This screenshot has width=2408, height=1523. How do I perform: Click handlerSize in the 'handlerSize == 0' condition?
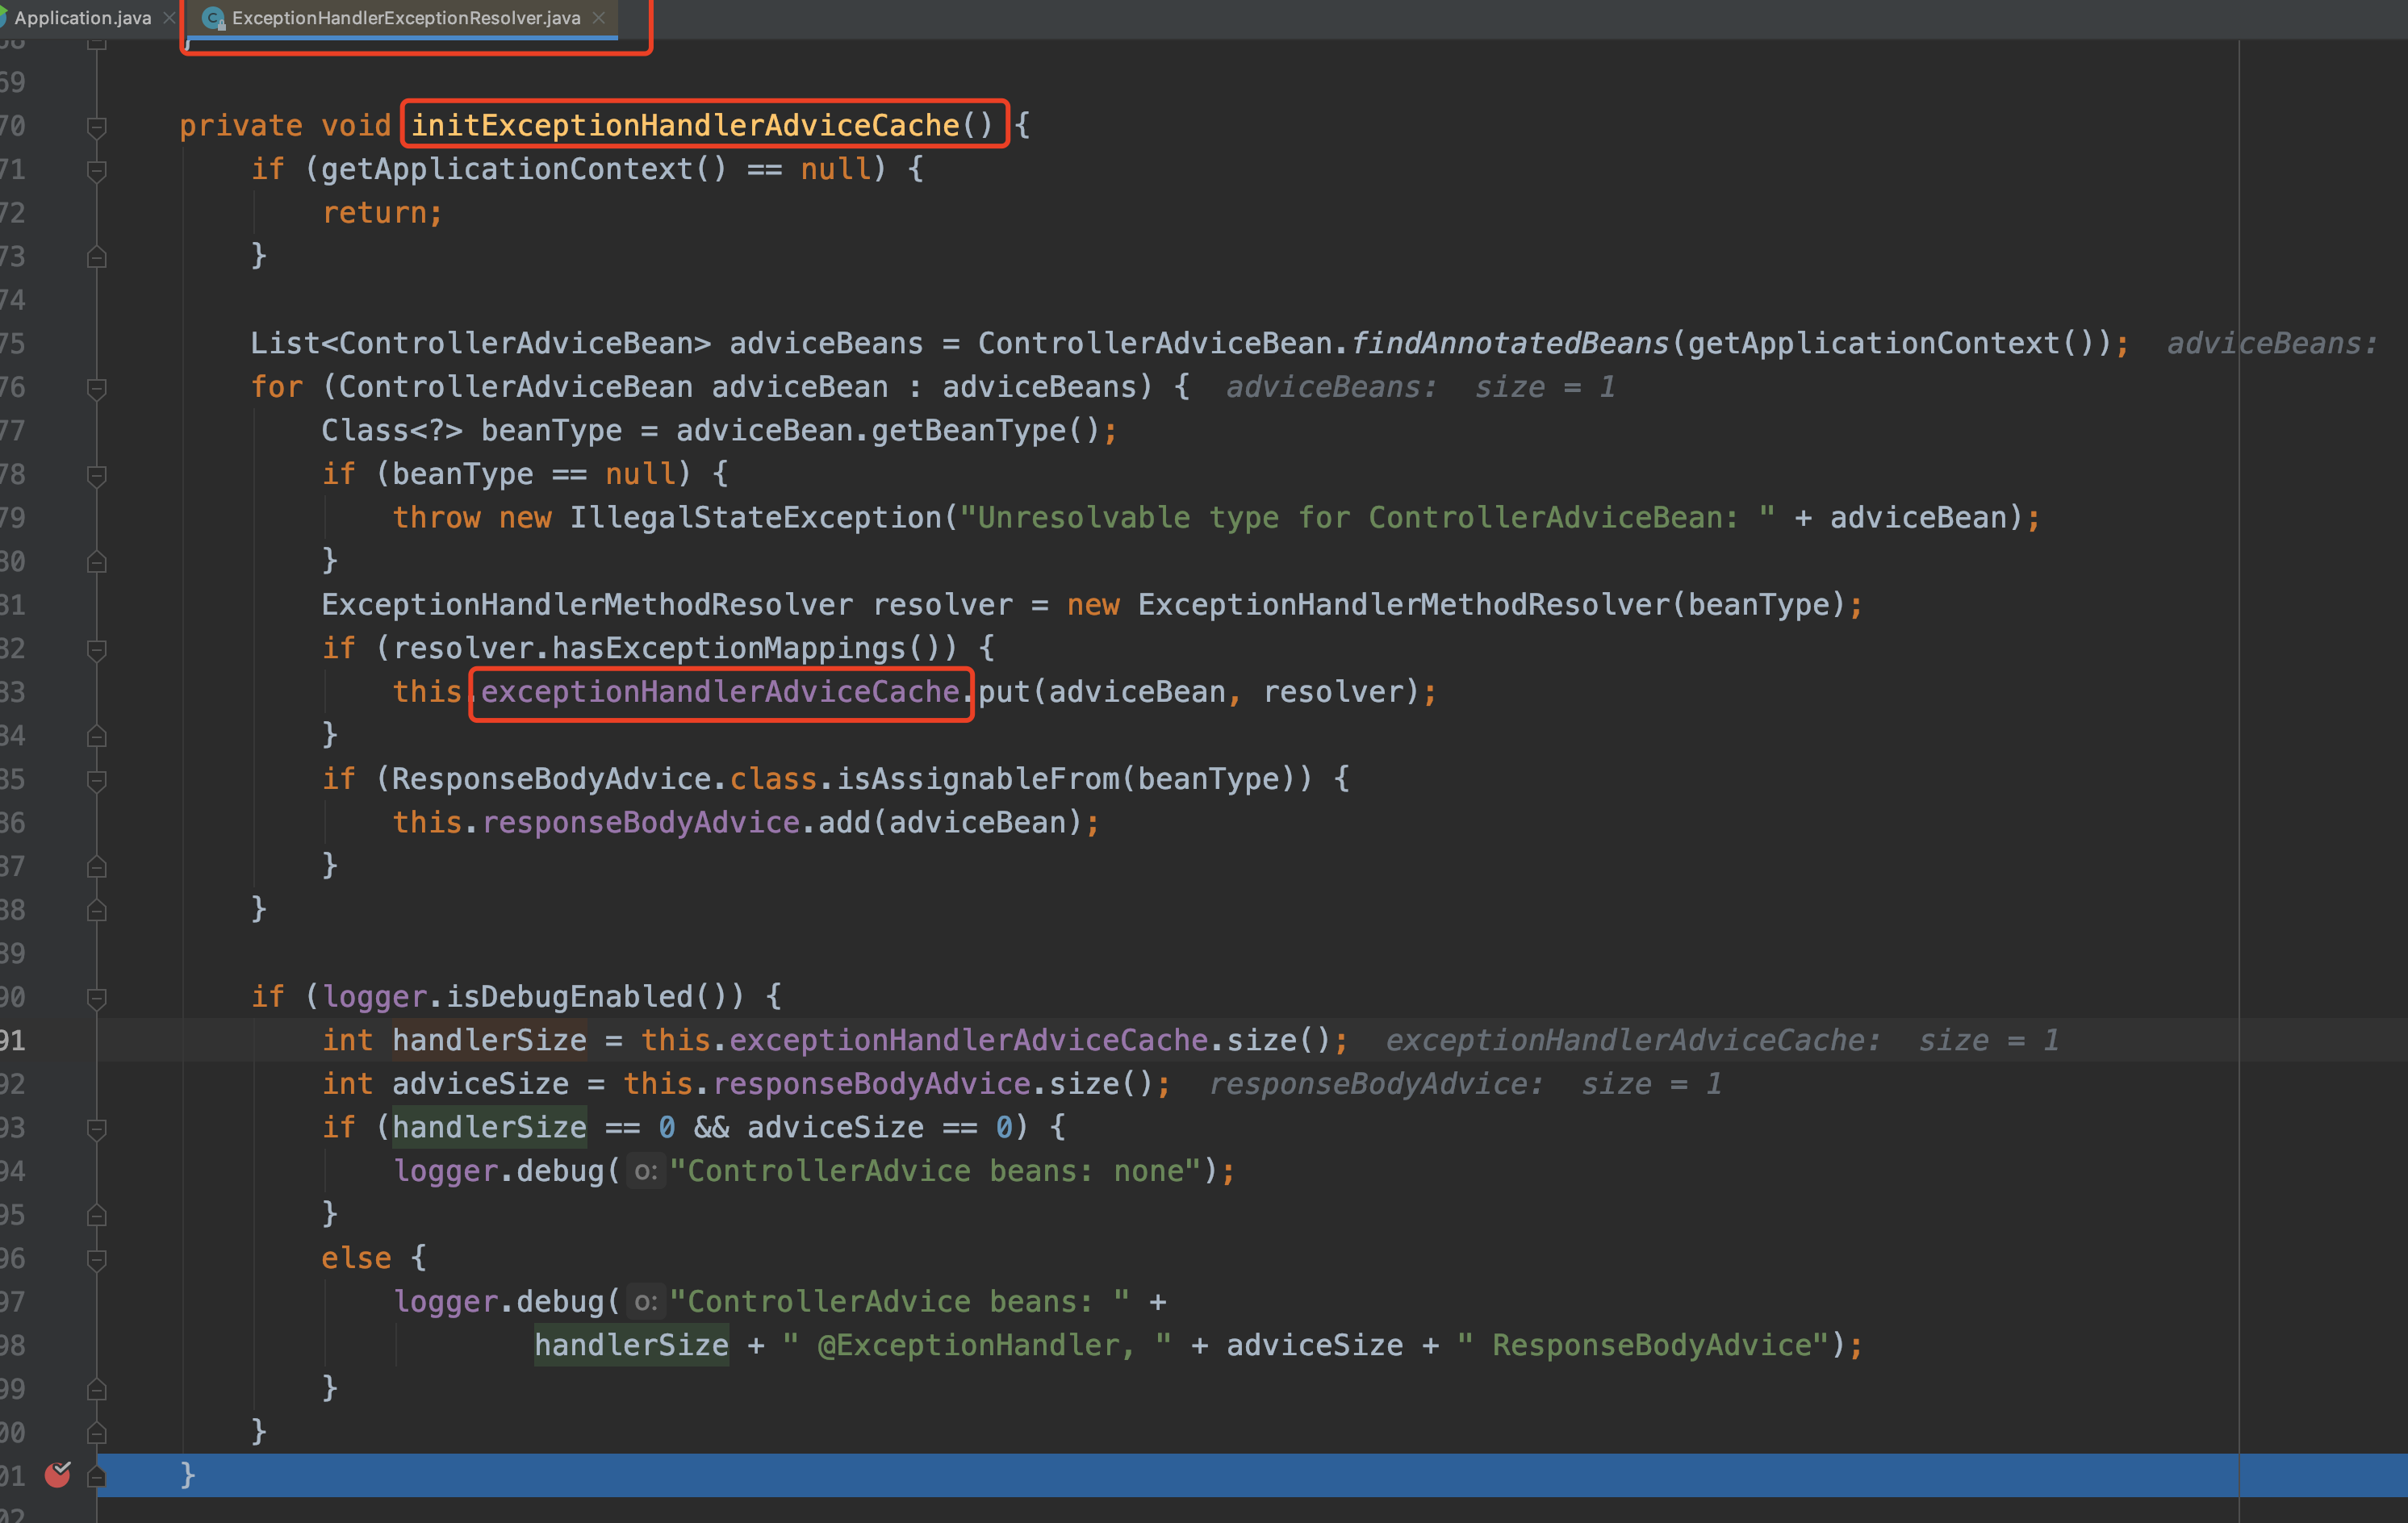(489, 1127)
